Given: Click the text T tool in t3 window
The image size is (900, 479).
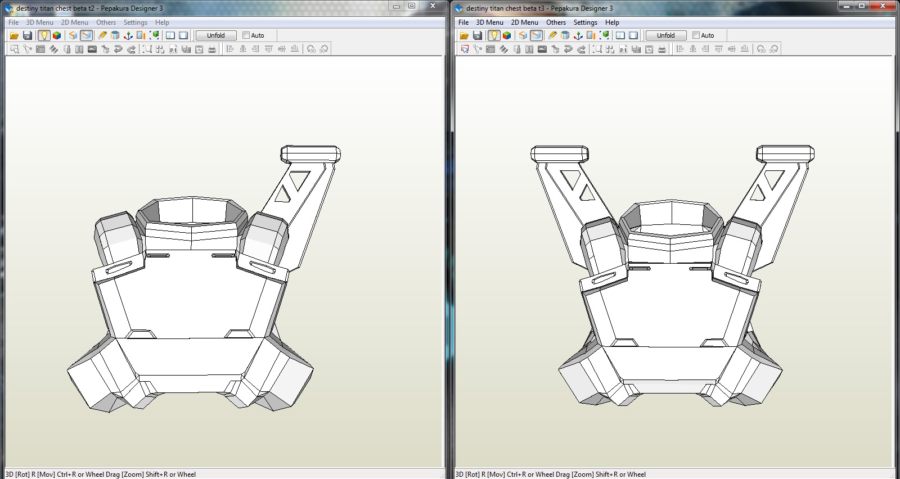Looking at the screenshot, I should 529,49.
